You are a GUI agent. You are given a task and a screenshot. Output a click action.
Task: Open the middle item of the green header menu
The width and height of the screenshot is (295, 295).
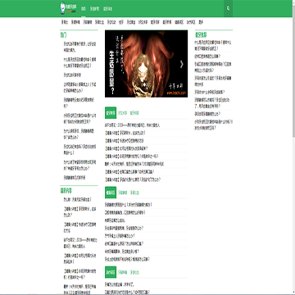[95, 9]
